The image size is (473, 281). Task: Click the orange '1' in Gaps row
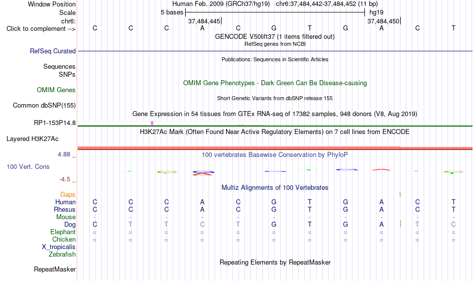coord(400,195)
